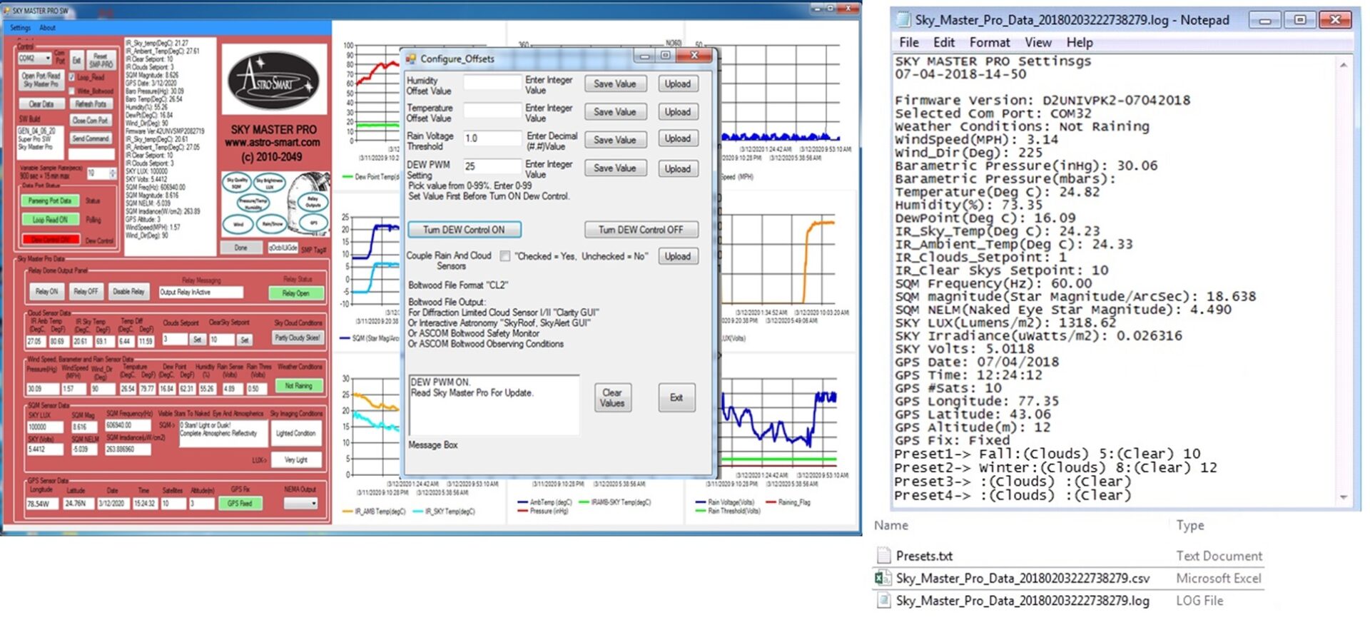This screenshot has width=1370, height=620.
Task: Open the Settings menu
Action: point(20,28)
